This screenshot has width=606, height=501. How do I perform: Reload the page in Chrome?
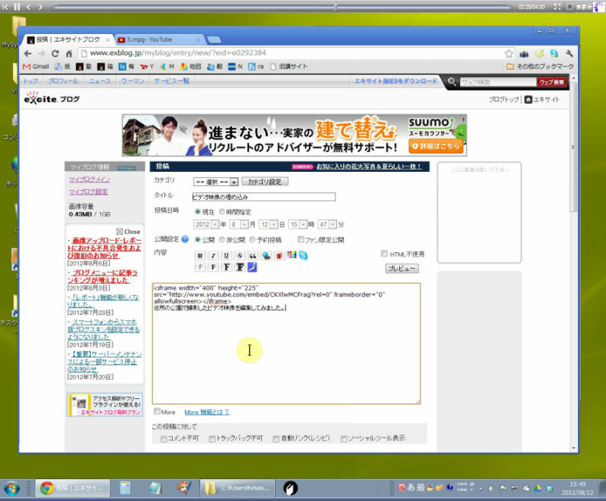coord(55,54)
